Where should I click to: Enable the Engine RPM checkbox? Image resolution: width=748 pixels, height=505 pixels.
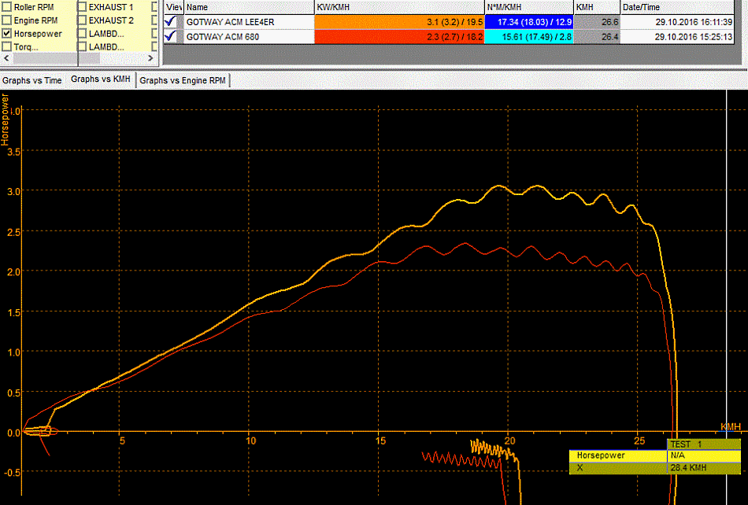(7, 20)
